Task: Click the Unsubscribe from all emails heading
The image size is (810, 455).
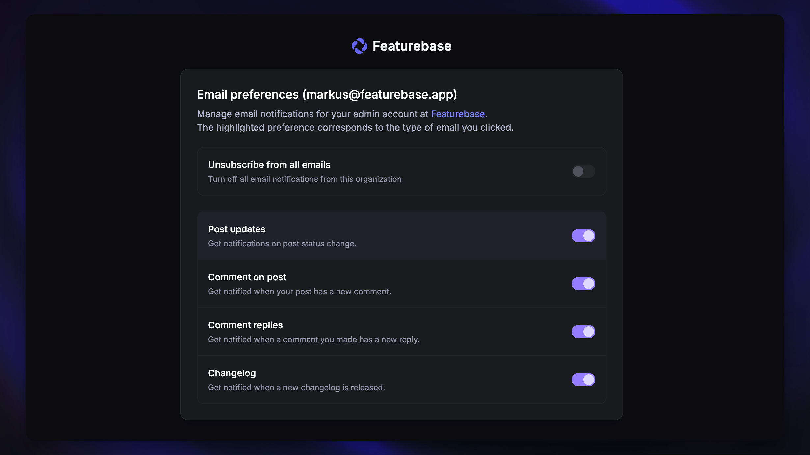Action: click(x=269, y=165)
